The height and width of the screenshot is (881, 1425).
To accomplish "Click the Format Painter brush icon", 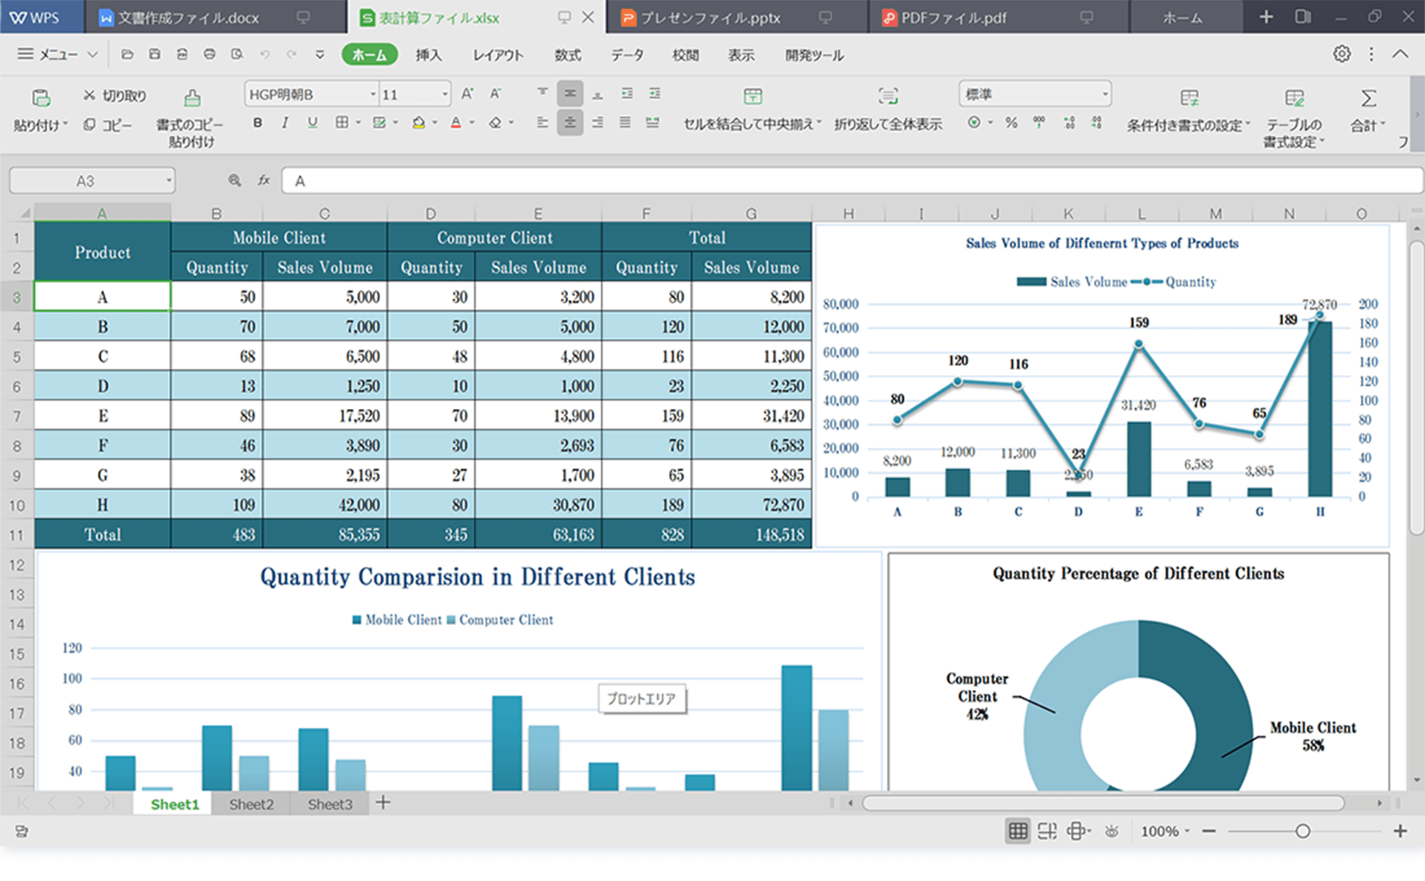I will click(192, 98).
